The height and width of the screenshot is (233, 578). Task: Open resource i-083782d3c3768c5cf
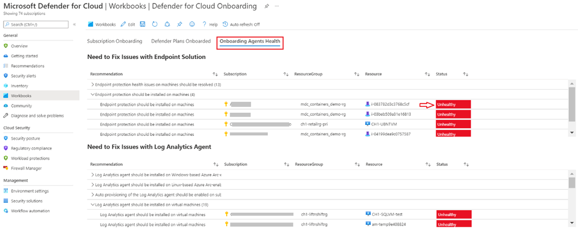pyautogui.click(x=391, y=105)
